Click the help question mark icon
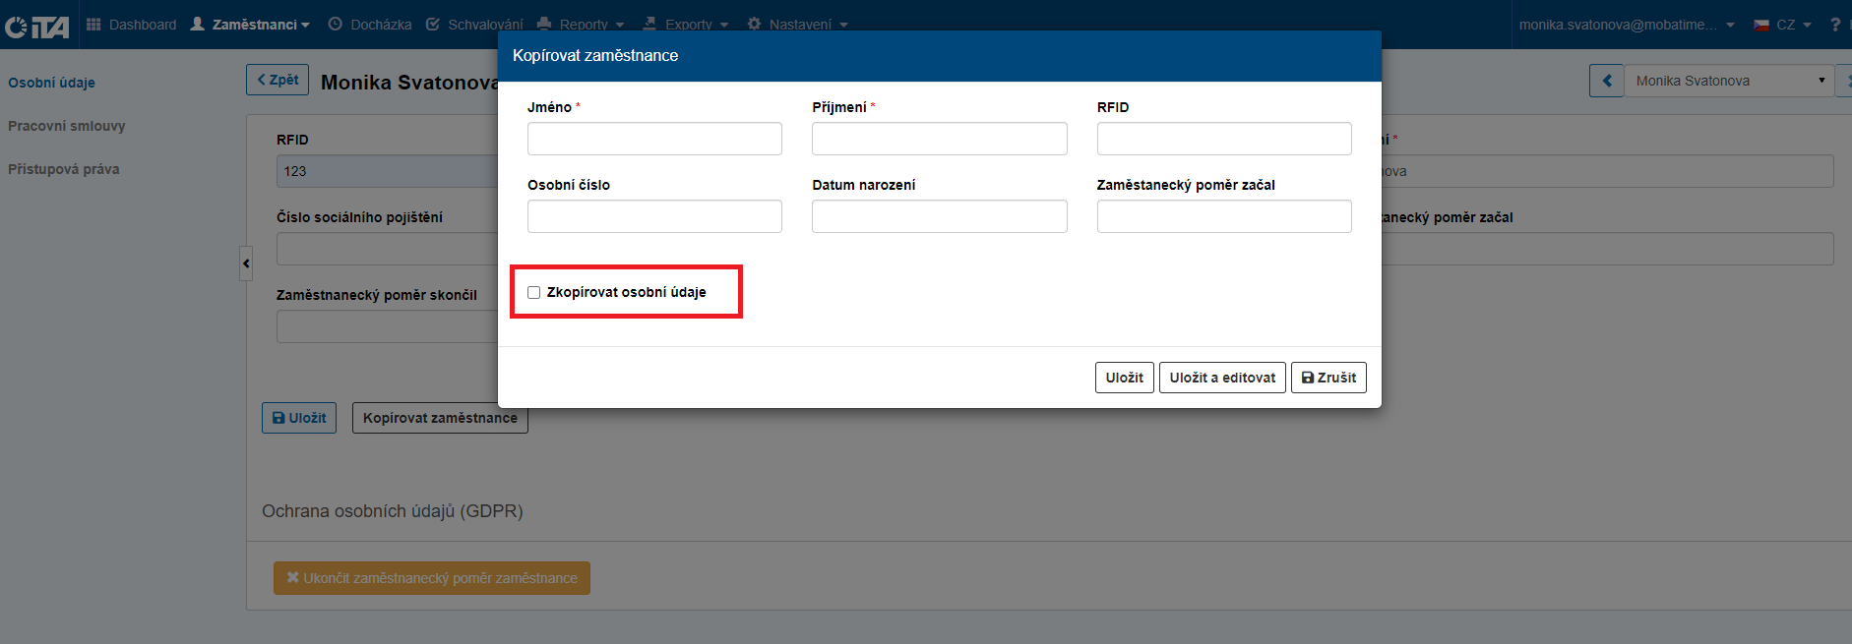The width and height of the screenshot is (1852, 644). (1835, 25)
